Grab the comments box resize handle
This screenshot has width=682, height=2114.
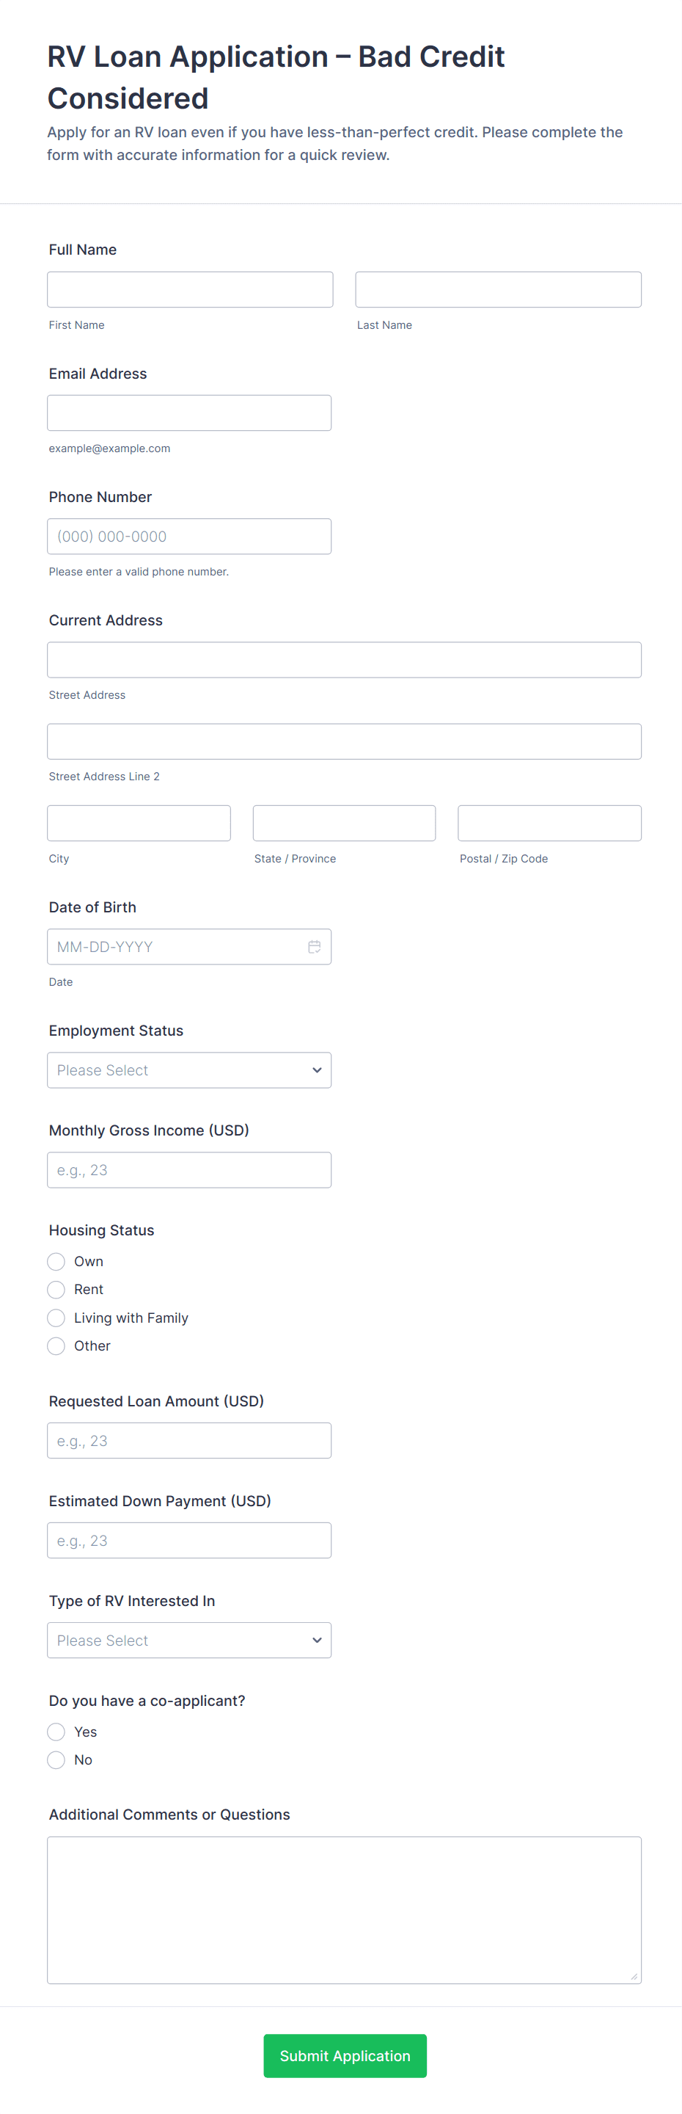pos(634,1976)
